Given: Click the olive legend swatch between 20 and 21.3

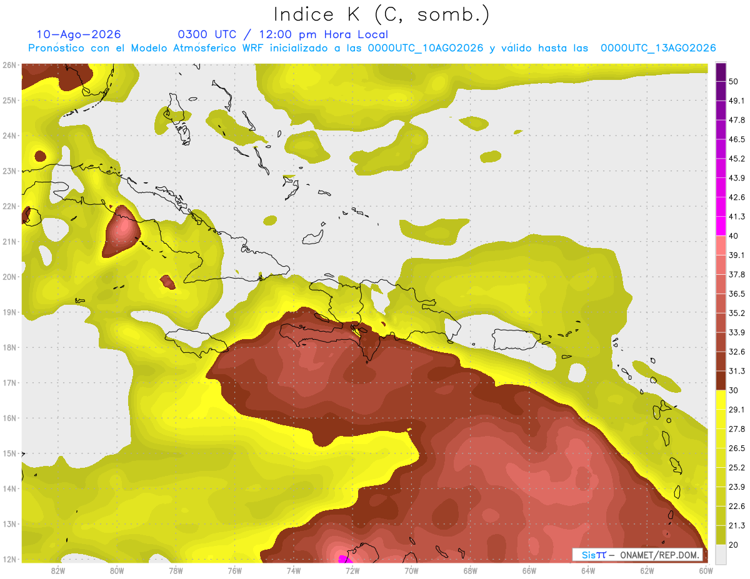Looking at the screenshot, I should pyautogui.click(x=721, y=535).
